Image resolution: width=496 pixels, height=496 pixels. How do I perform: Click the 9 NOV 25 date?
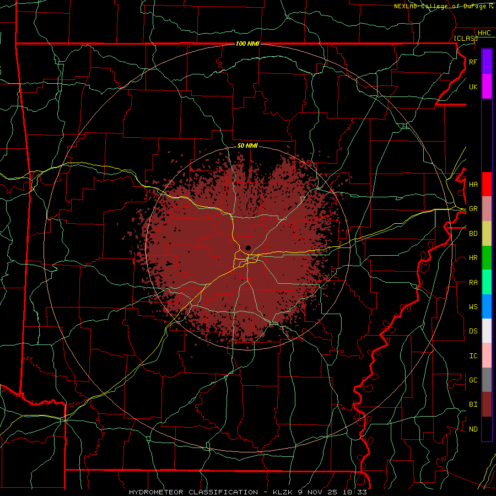[x=318, y=492]
